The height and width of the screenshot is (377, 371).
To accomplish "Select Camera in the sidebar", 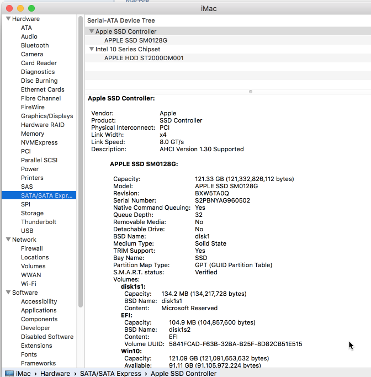I will [x=32, y=54].
